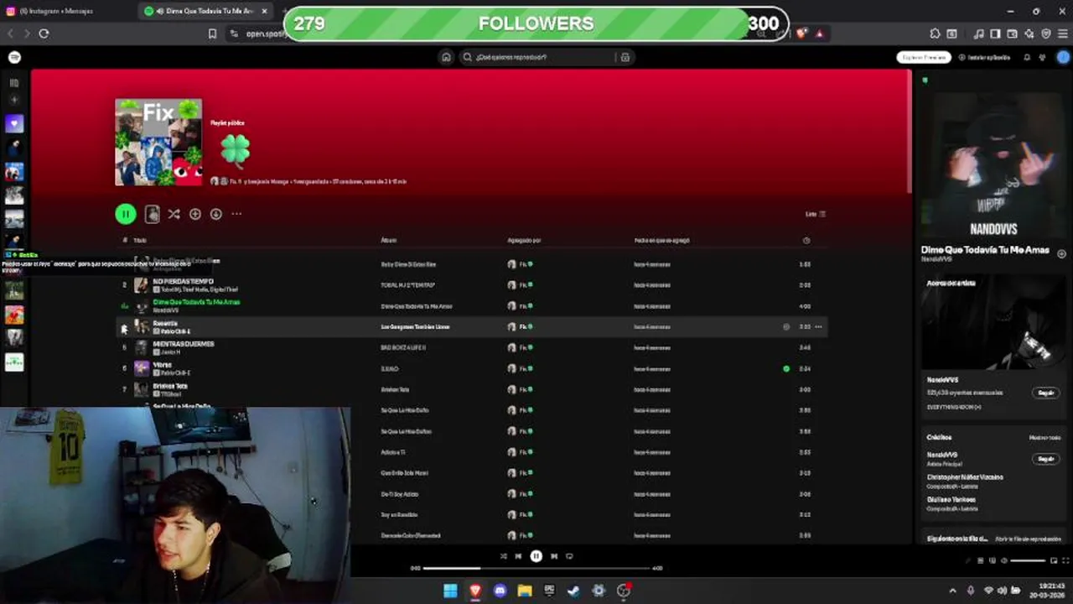The width and height of the screenshot is (1073, 604).
Task: Toggle repeat in bottom player bar
Action: [x=569, y=556]
